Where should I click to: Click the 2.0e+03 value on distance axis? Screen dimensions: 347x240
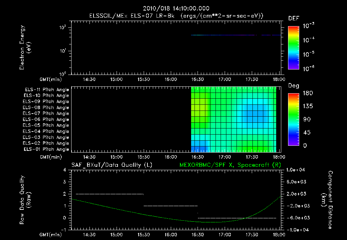pyautogui.click(x=297, y=194)
